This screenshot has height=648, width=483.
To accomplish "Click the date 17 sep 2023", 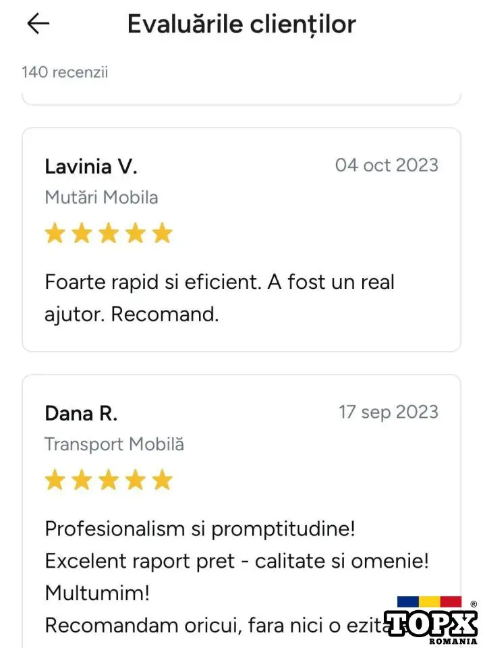I will point(388,412).
